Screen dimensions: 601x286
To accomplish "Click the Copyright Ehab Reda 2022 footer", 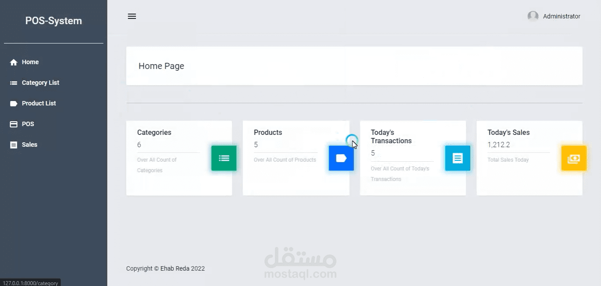I will point(165,268).
